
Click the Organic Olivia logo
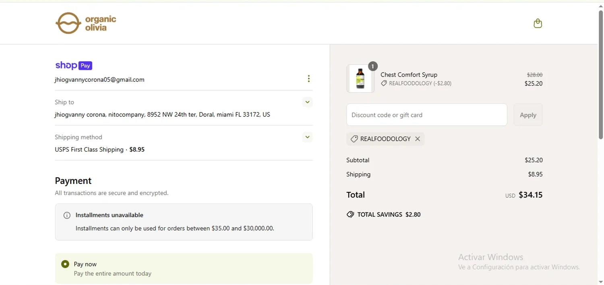point(86,23)
